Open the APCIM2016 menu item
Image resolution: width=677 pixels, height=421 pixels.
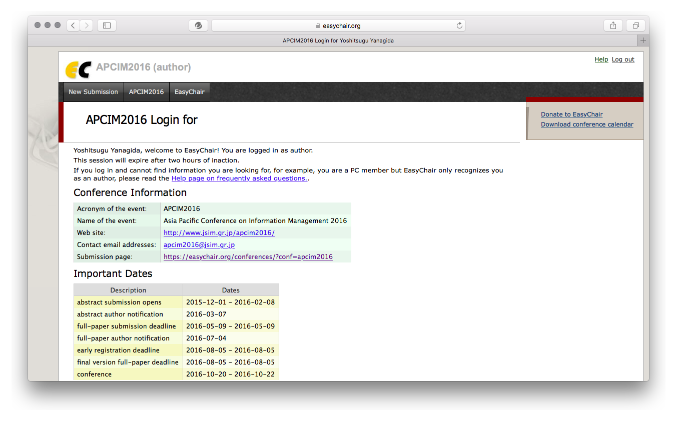[x=146, y=92]
